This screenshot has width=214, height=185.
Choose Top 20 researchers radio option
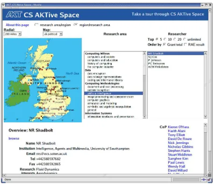[x=175, y=39]
